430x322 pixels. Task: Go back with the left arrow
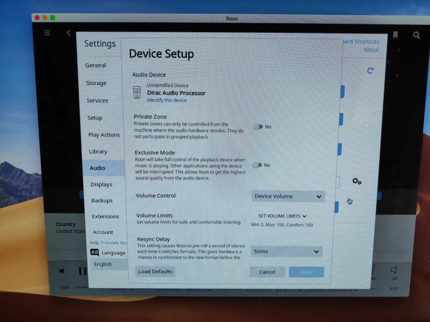click(x=68, y=33)
